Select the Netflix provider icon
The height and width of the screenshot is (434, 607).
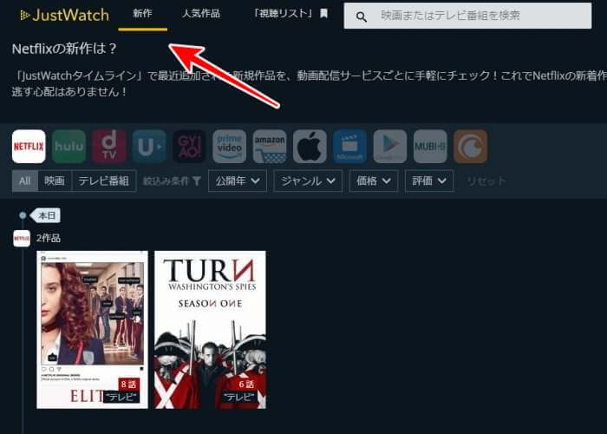29,147
